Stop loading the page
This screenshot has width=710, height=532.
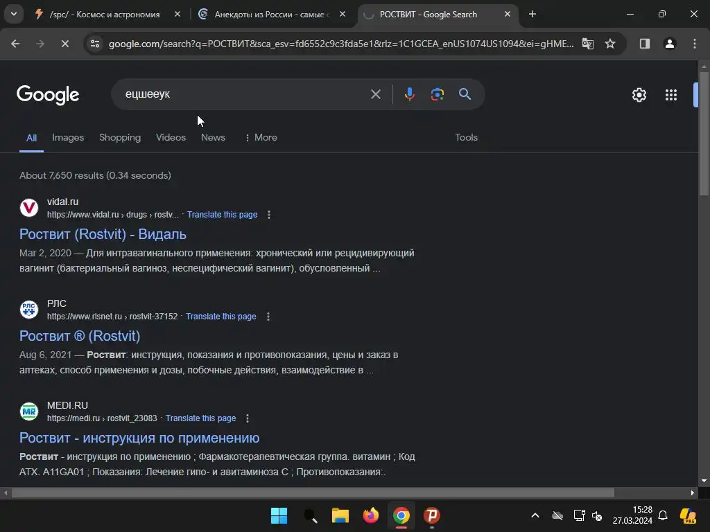coord(64,44)
